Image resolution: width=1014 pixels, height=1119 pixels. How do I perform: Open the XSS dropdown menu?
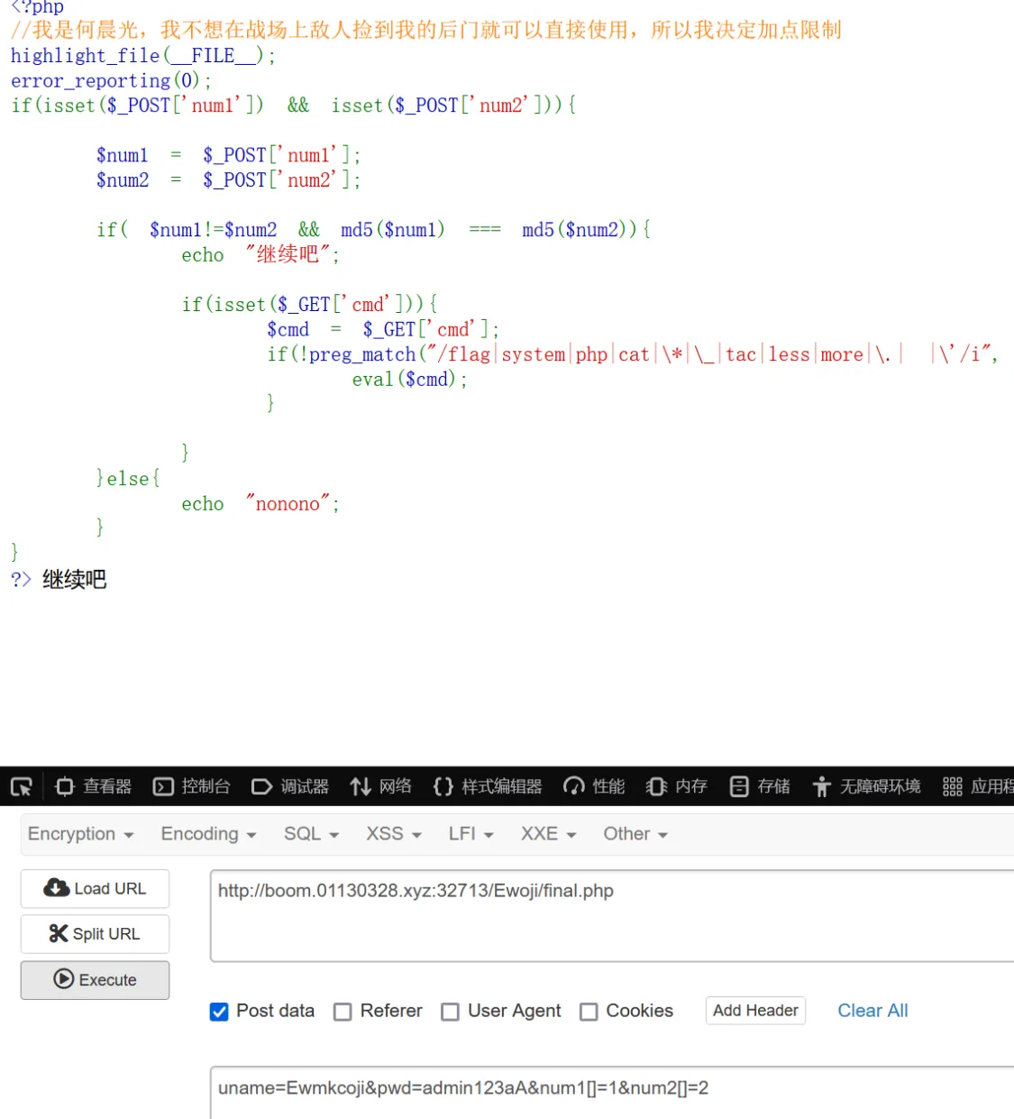[x=394, y=834]
